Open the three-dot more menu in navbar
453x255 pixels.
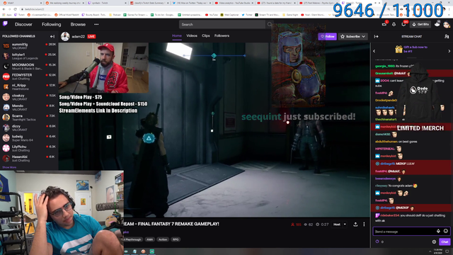pyautogui.click(x=96, y=25)
